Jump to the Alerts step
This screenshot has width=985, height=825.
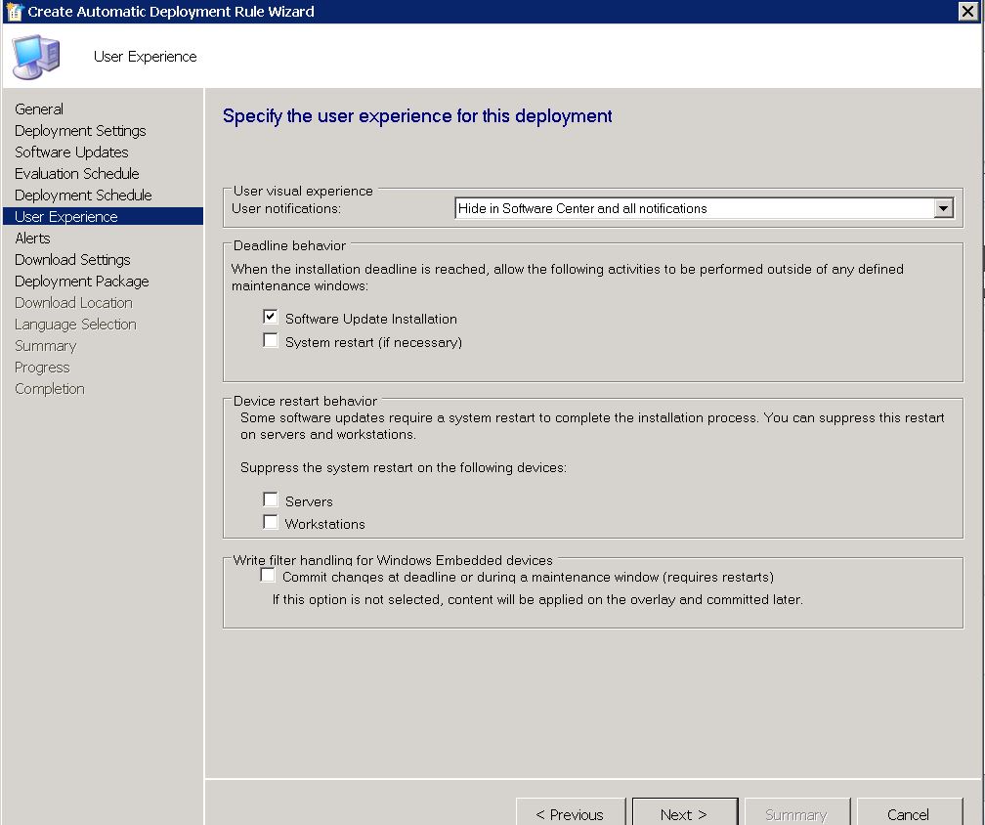(x=32, y=239)
